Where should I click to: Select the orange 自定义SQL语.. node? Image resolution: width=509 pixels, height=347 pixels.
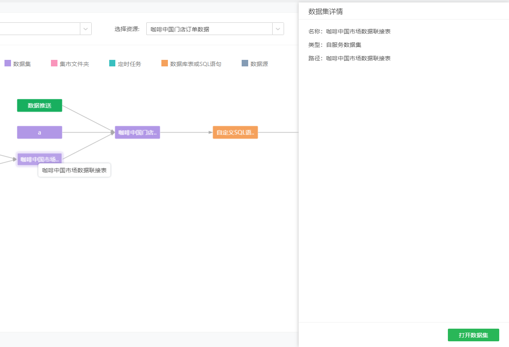[235, 132]
